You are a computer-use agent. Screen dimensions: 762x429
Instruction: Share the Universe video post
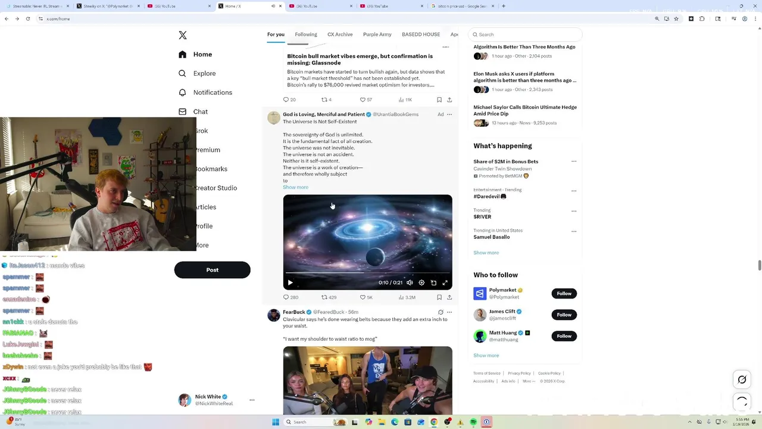click(x=449, y=297)
